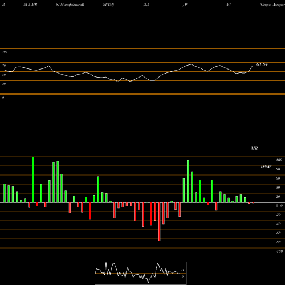Click the '-1' label in mini chart
The height and width of the screenshot is (285, 285).
(x=183, y=270)
